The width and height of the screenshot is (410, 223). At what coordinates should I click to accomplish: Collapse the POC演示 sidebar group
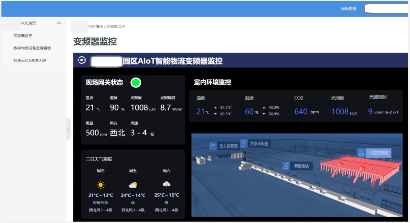point(59,23)
